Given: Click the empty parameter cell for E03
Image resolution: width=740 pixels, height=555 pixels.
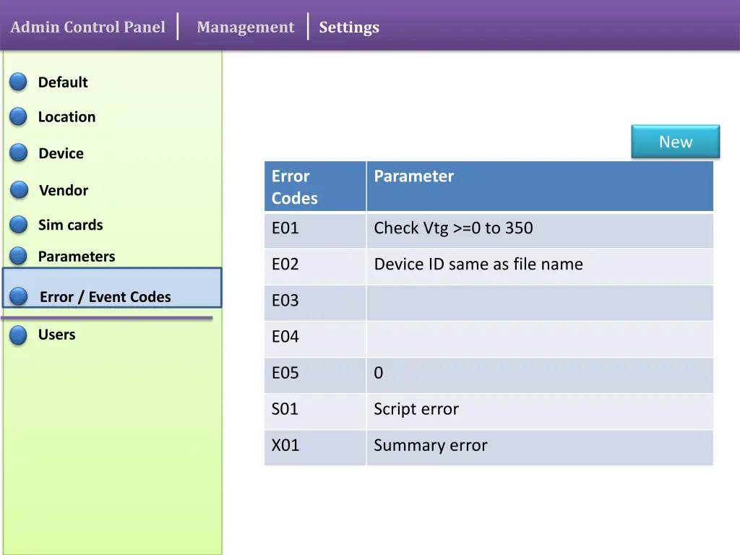Looking at the screenshot, I should 539,301.
